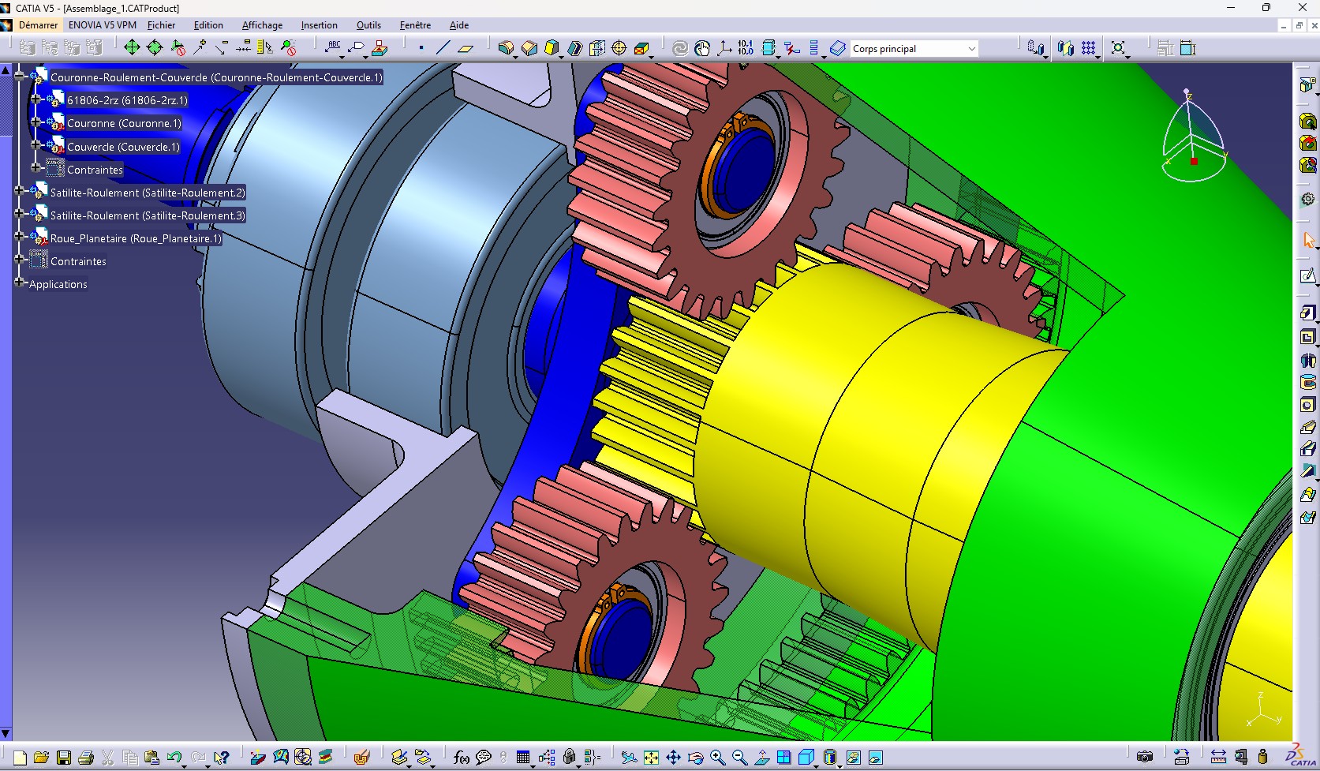
Task: Open the Fenêtre menu
Action: coord(415,25)
